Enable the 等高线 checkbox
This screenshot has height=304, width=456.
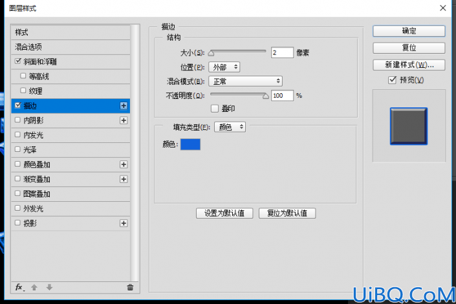(x=23, y=76)
